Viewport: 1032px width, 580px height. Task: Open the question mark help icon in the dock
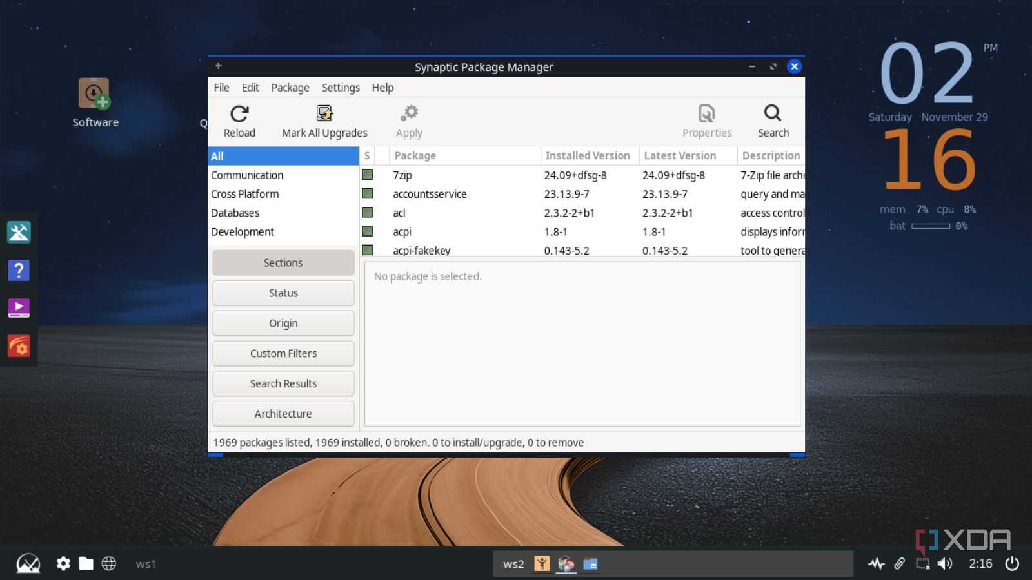(x=19, y=270)
